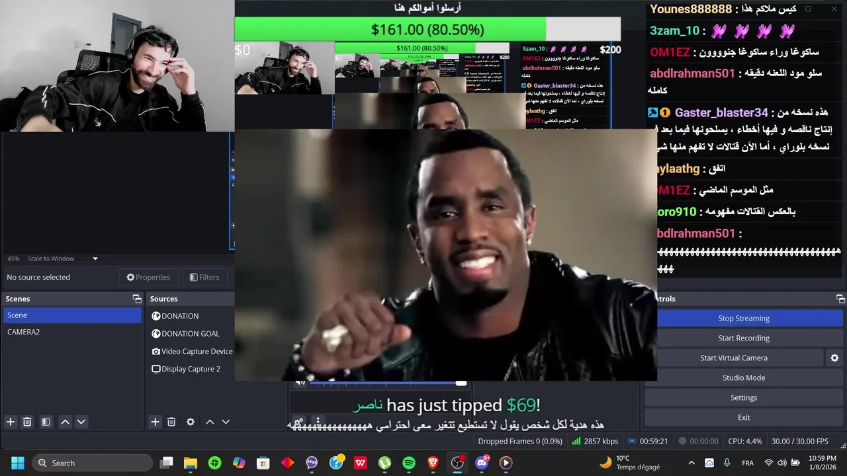Select the DONATION GOAL source
847x476 pixels.
191,334
